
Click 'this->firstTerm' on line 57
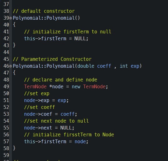click(x=45, y=142)
